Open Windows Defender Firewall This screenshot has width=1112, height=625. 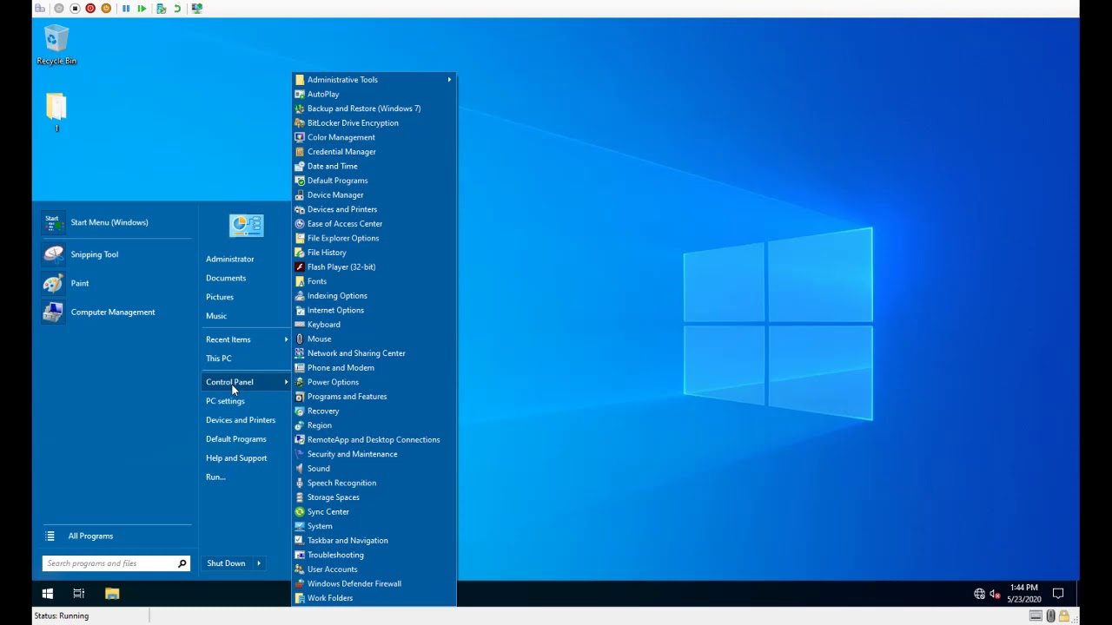(374, 583)
